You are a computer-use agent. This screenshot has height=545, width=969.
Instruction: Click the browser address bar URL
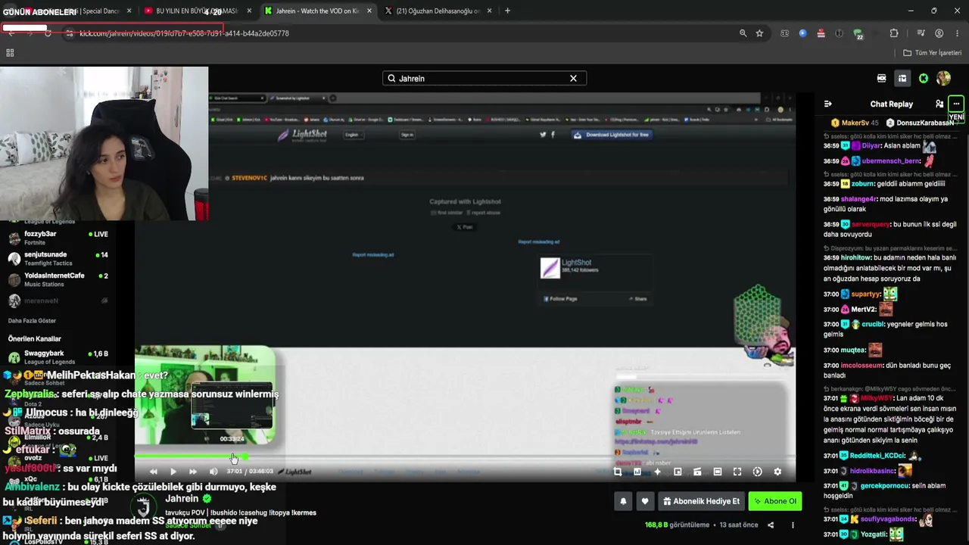(184, 33)
